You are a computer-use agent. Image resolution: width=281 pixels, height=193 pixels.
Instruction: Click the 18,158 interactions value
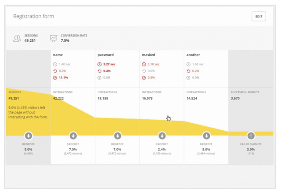tap(103, 98)
